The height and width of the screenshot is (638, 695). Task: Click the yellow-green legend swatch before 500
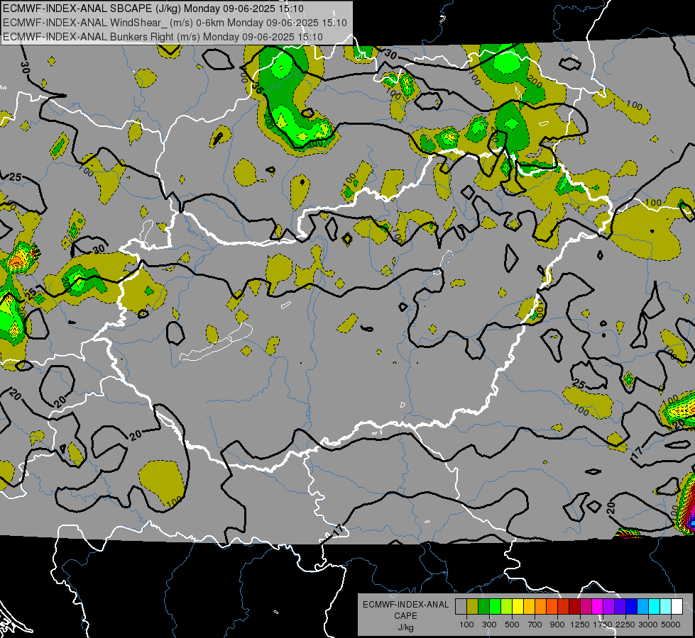(507, 606)
